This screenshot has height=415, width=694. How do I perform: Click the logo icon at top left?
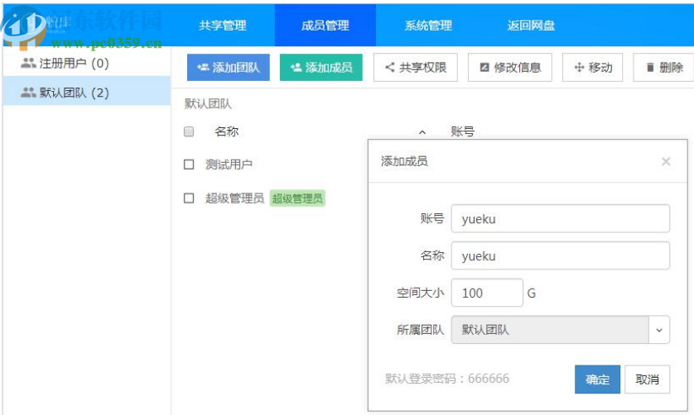click(23, 27)
